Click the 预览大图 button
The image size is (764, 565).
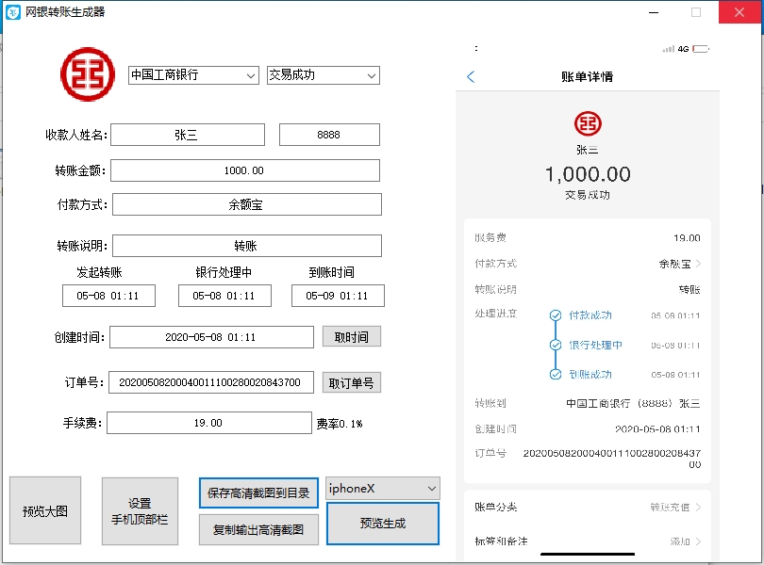coord(44,510)
